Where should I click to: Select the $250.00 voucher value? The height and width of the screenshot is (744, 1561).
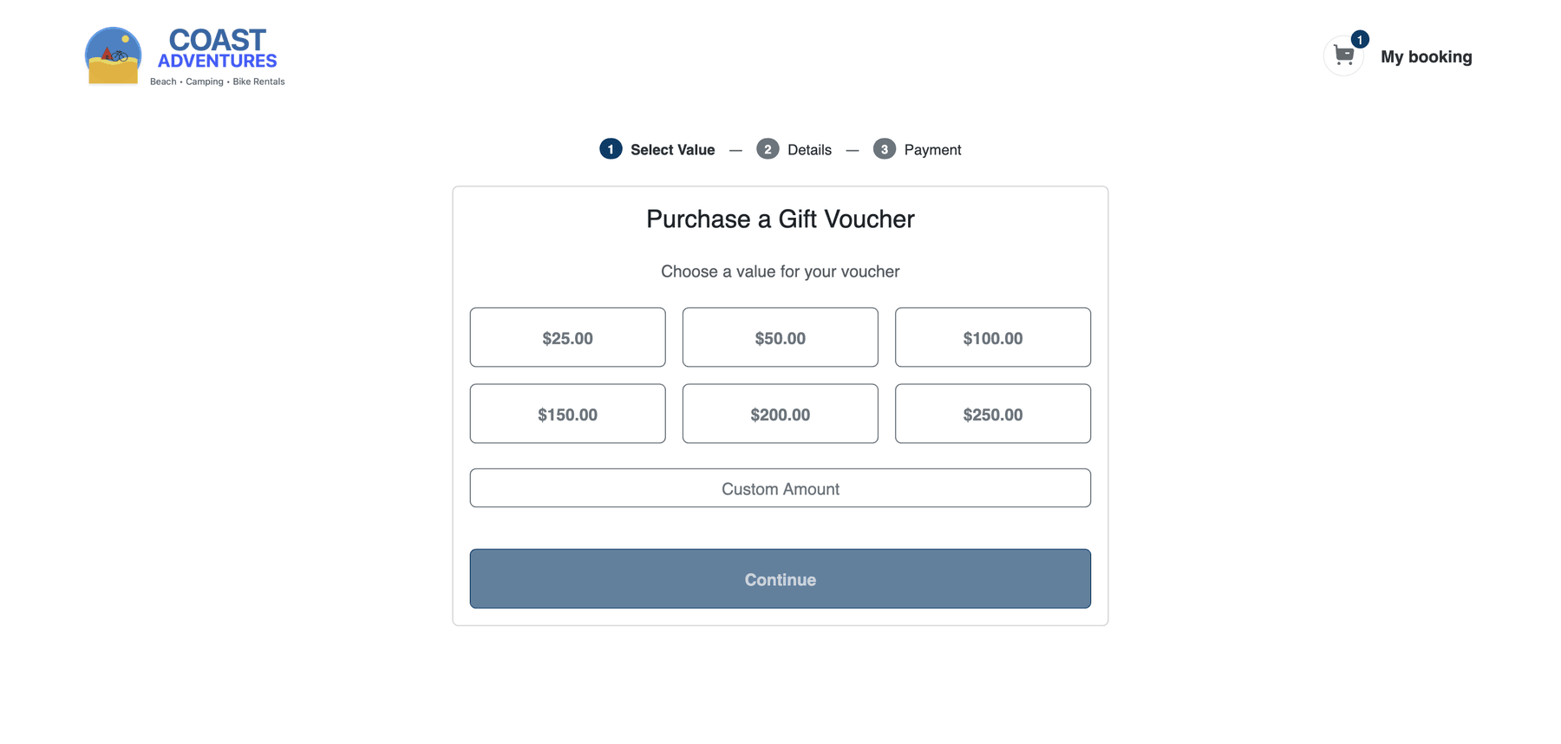click(x=992, y=414)
